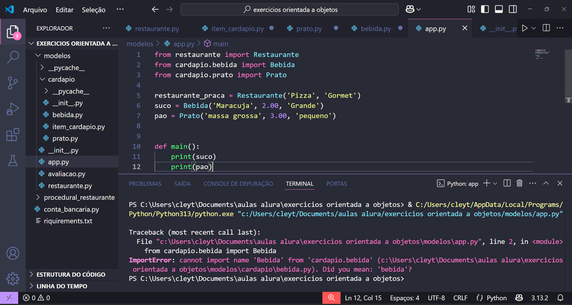The width and height of the screenshot is (572, 305).
Task: Open the Editar menu
Action: pos(64,10)
